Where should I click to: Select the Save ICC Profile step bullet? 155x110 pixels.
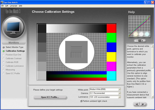point(4,74)
